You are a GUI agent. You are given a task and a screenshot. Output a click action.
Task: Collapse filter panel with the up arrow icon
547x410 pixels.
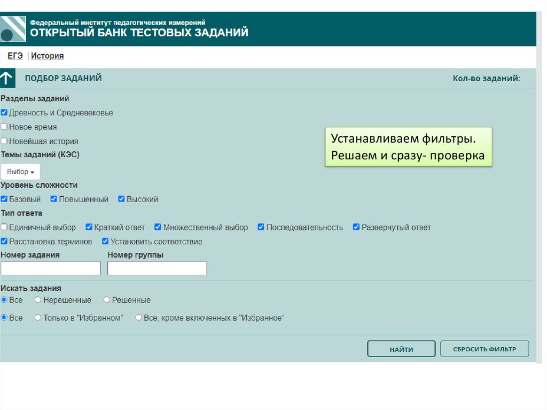tap(7, 78)
